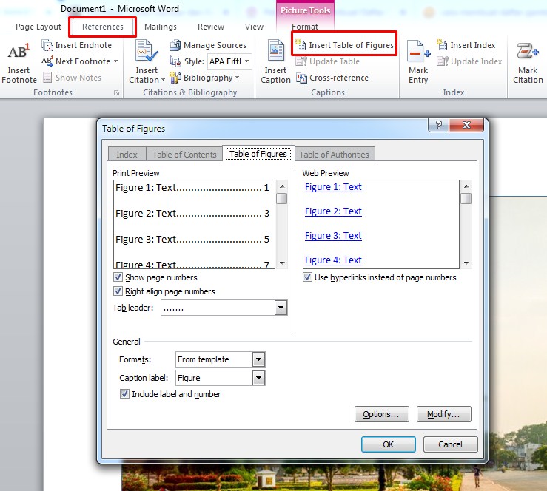
Task: Click the Mark Citation icon
Action: (x=528, y=52)
